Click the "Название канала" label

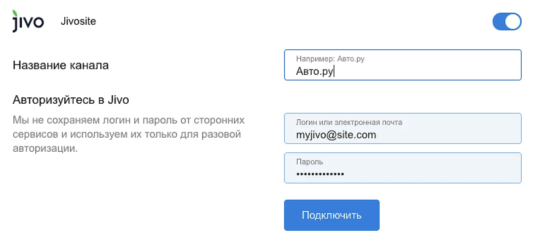[x=60, y=65]
